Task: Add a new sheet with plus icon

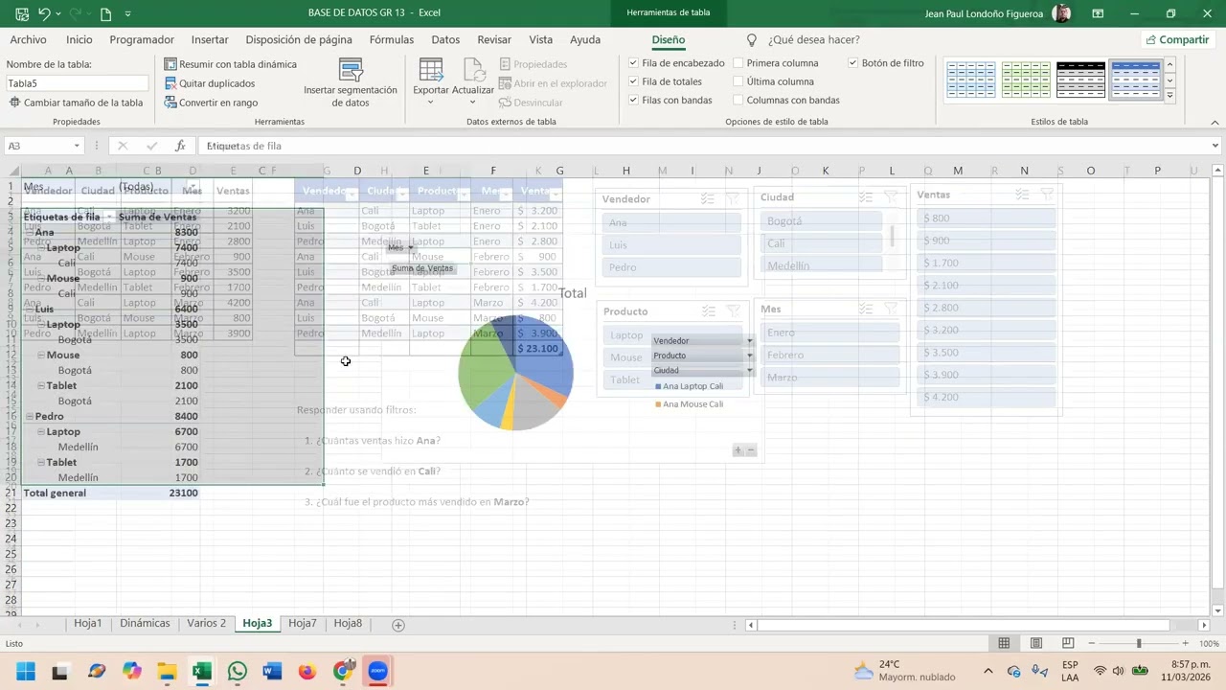Action: tap(398, 625)
